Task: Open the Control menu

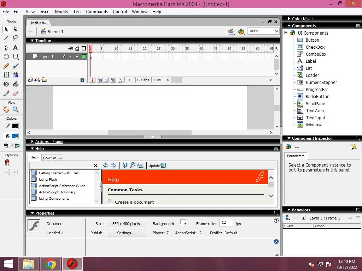Action: pyautogui.click(x=120, y=12)
